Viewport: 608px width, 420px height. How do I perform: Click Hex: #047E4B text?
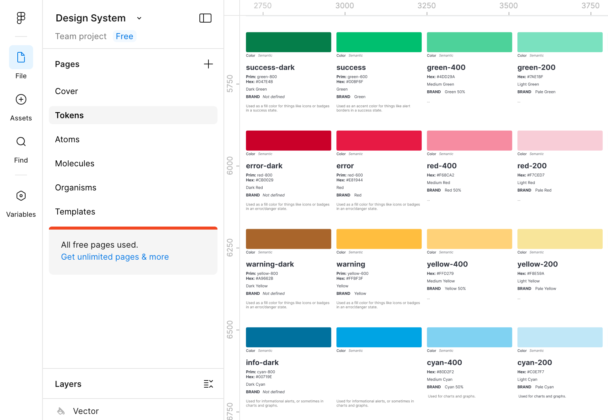point(260,82)
